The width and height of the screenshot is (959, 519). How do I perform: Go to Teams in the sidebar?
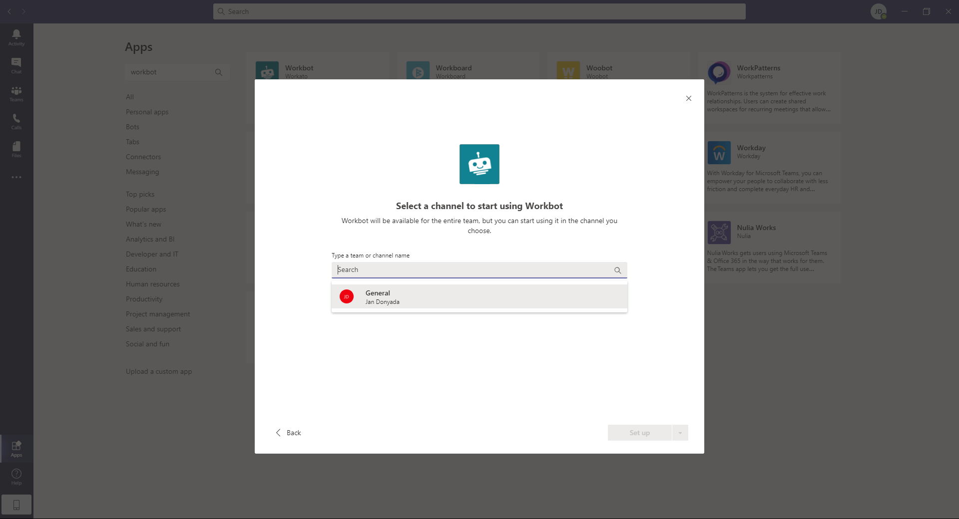click(x=16, y=93)
